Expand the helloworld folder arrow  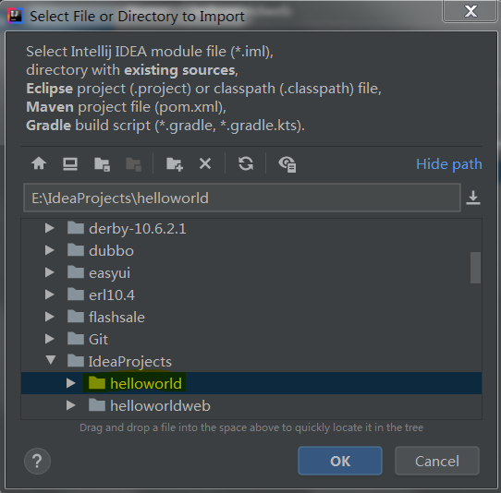(x=70, y=383)
